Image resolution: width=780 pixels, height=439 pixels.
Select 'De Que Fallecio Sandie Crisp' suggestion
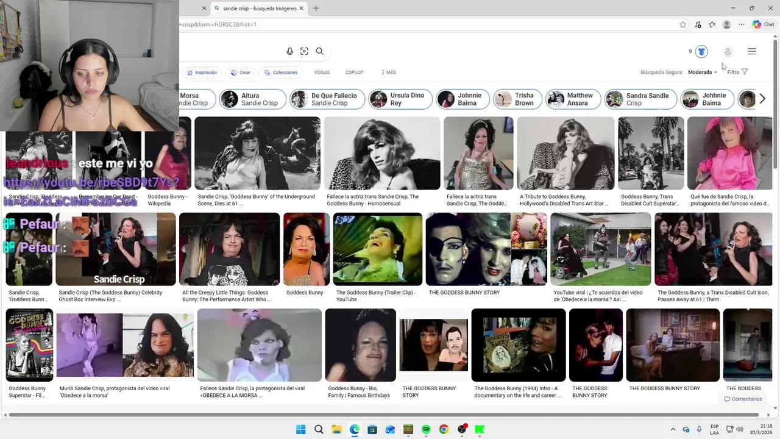(327, 99)
